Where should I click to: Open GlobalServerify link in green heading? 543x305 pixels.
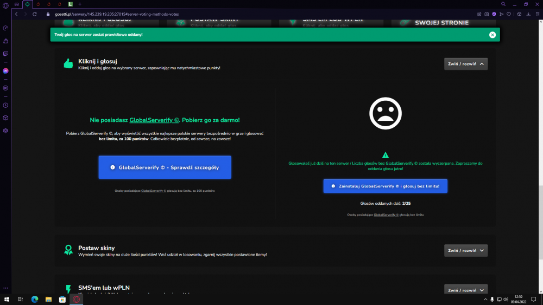tap(154, 120)
